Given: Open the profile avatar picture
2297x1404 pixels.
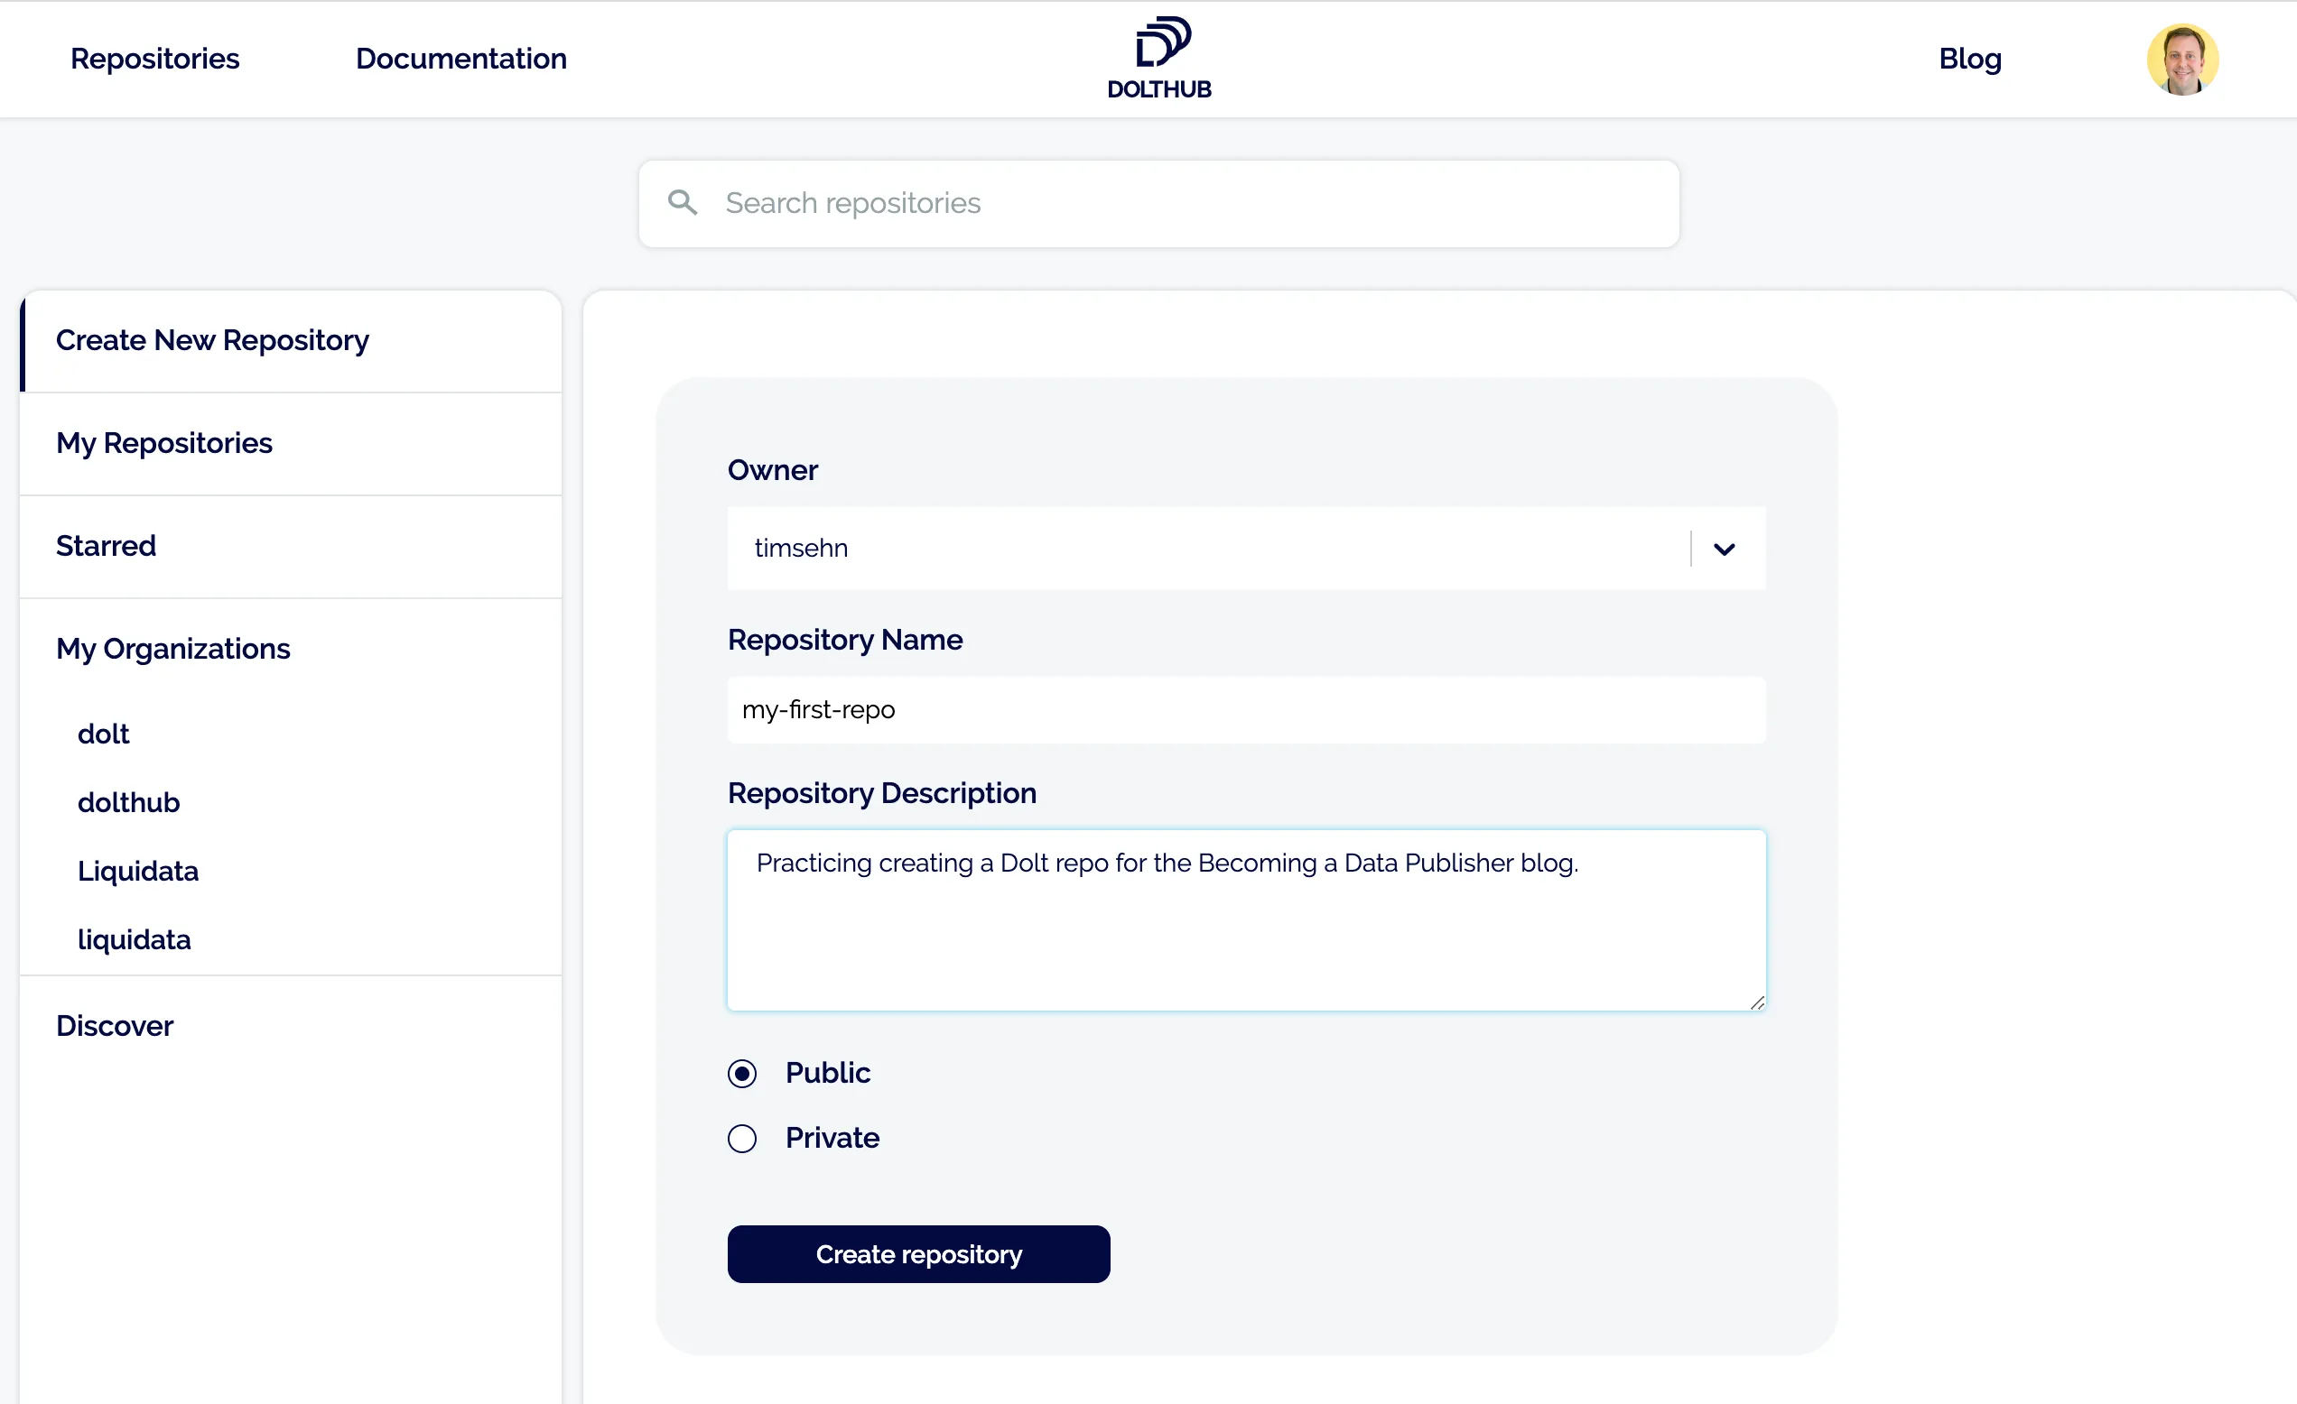Looking at the screenshot, I should click(x=2181, y=59).
